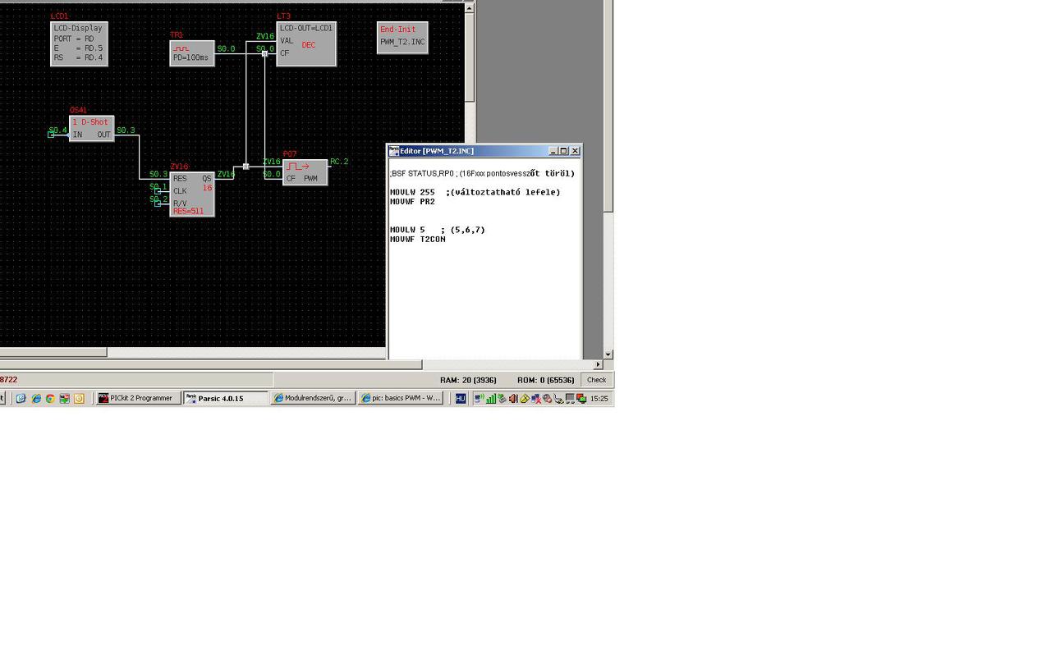Select the LCD-Display block LCD1
The width and height of the screenshot is (1051, 663).
79,43
